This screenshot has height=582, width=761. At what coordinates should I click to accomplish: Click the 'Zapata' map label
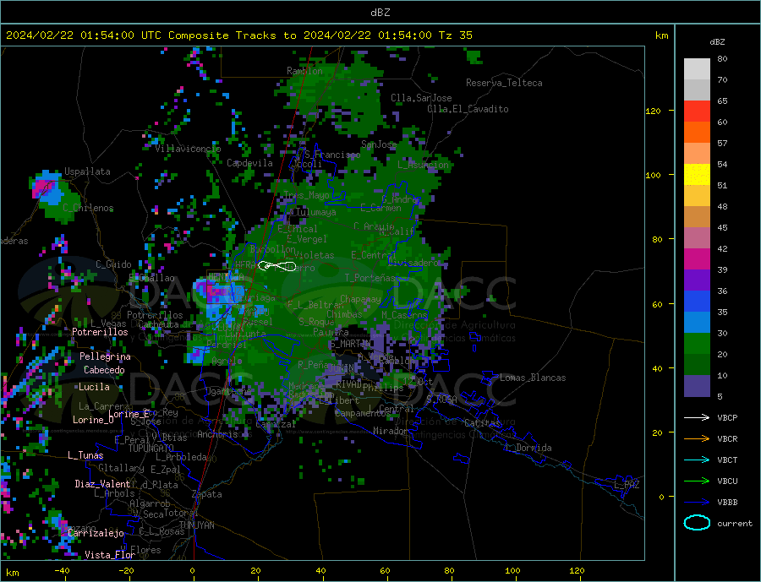[x=207, y=494]
